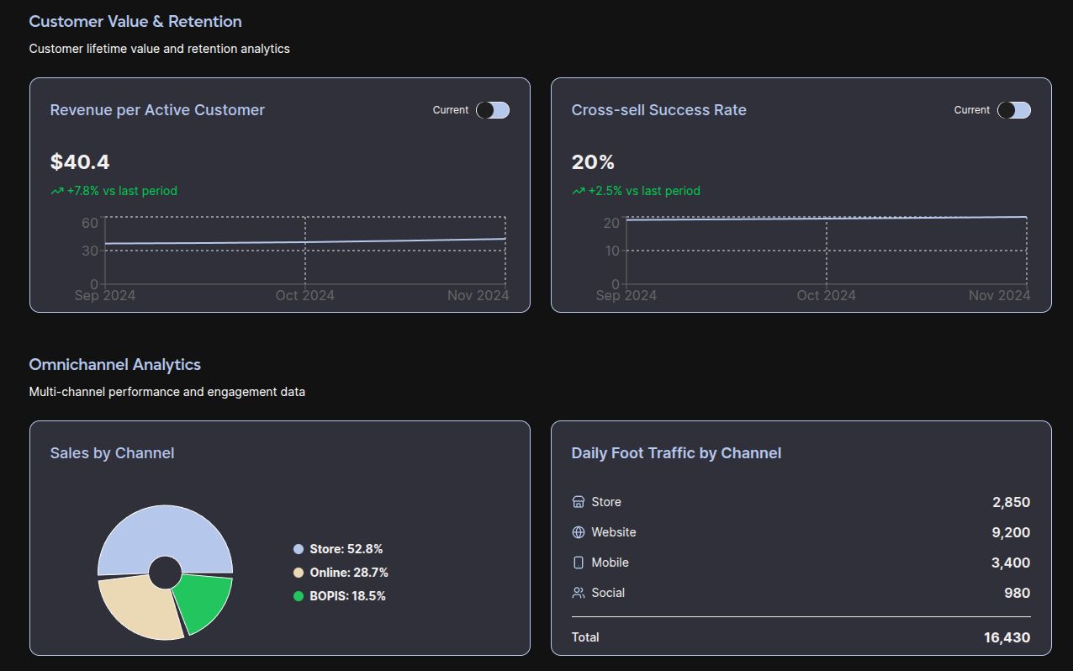
Task: Toggle Current switch on Revenue per Active Customer
Action: 493,110
